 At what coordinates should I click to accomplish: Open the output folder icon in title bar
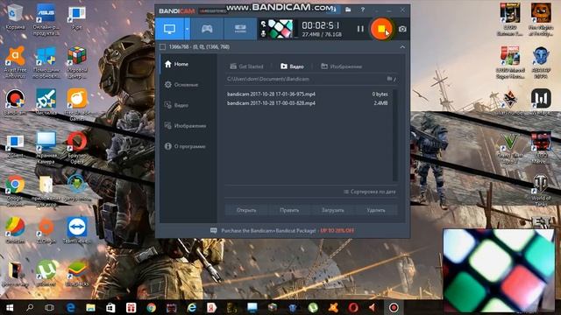[x=348, y=10]
